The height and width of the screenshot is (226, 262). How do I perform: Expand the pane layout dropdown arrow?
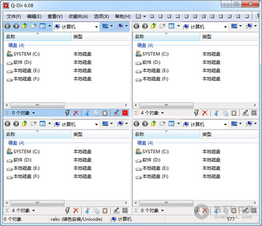click(145, 17)
